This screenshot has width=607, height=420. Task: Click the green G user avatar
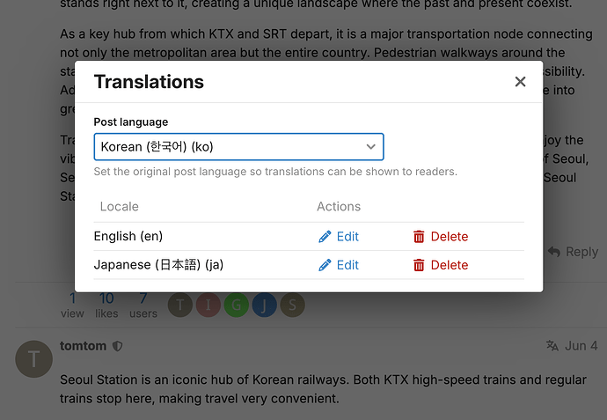[236, 305]
